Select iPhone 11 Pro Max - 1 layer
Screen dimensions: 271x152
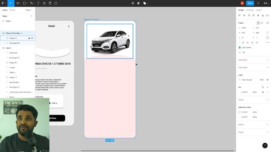pos(17,33)
